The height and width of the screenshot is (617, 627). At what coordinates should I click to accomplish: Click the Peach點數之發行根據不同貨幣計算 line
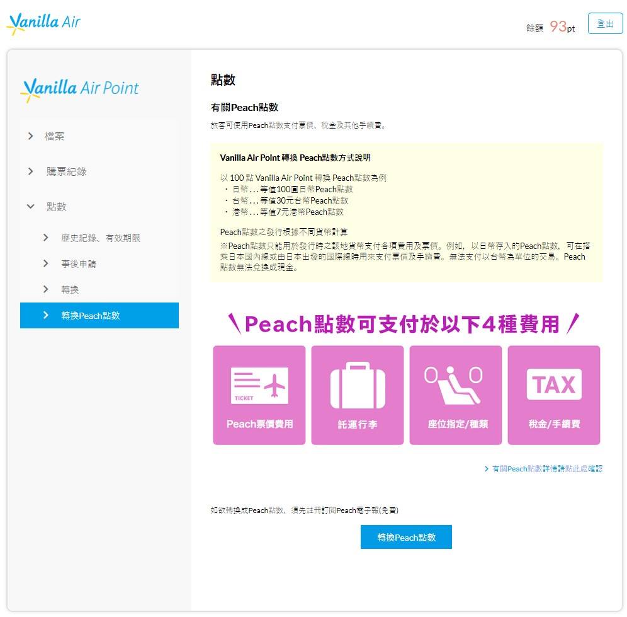284,232
